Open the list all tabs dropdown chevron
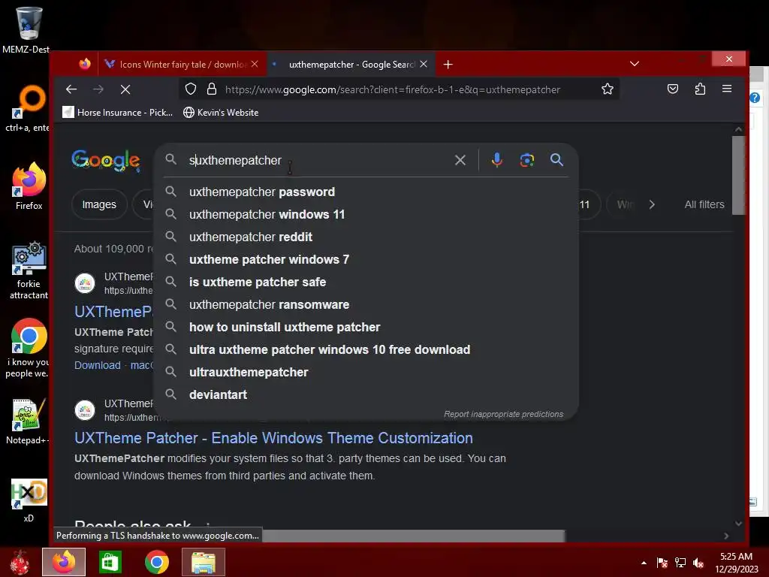This screenshot has width=769, height=577. pyautogui.click(x=634, y=64)
